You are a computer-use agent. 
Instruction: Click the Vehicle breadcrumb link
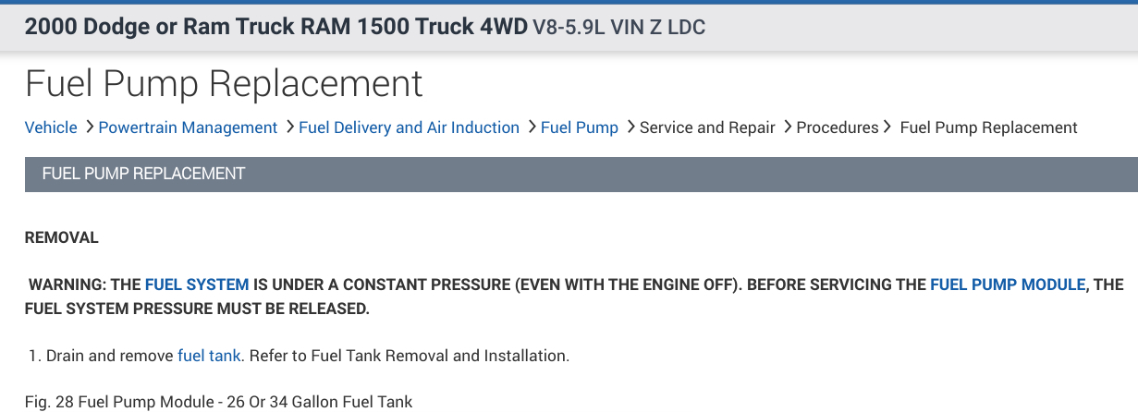click(51, 127)
